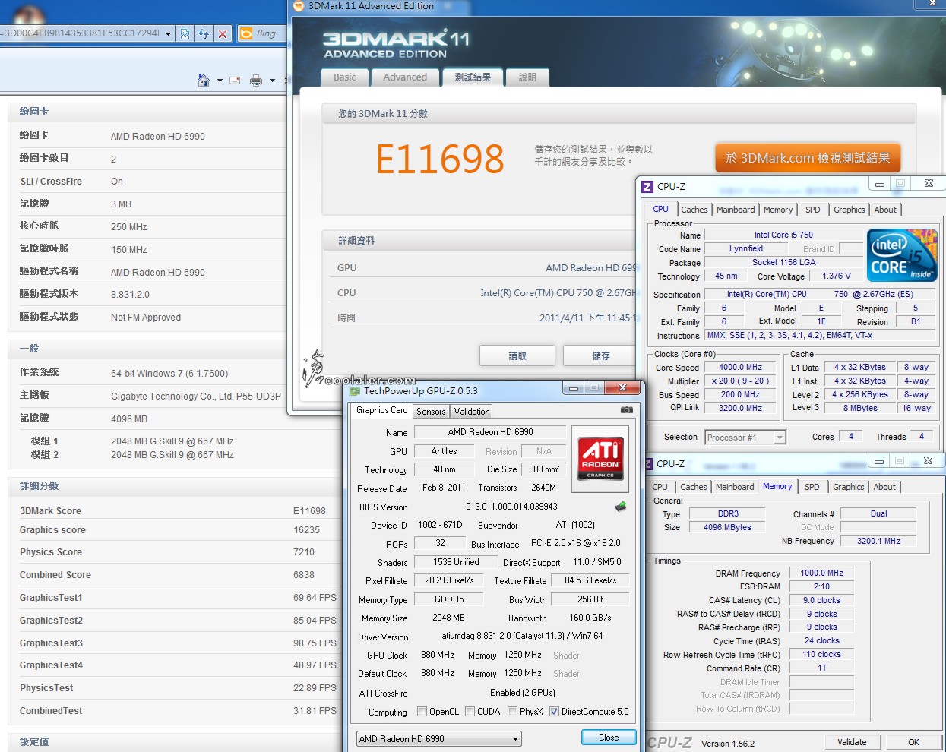Click Graphics score row value 16235
The height and width of the screenshot is (752, 946).
click(306, 530)
